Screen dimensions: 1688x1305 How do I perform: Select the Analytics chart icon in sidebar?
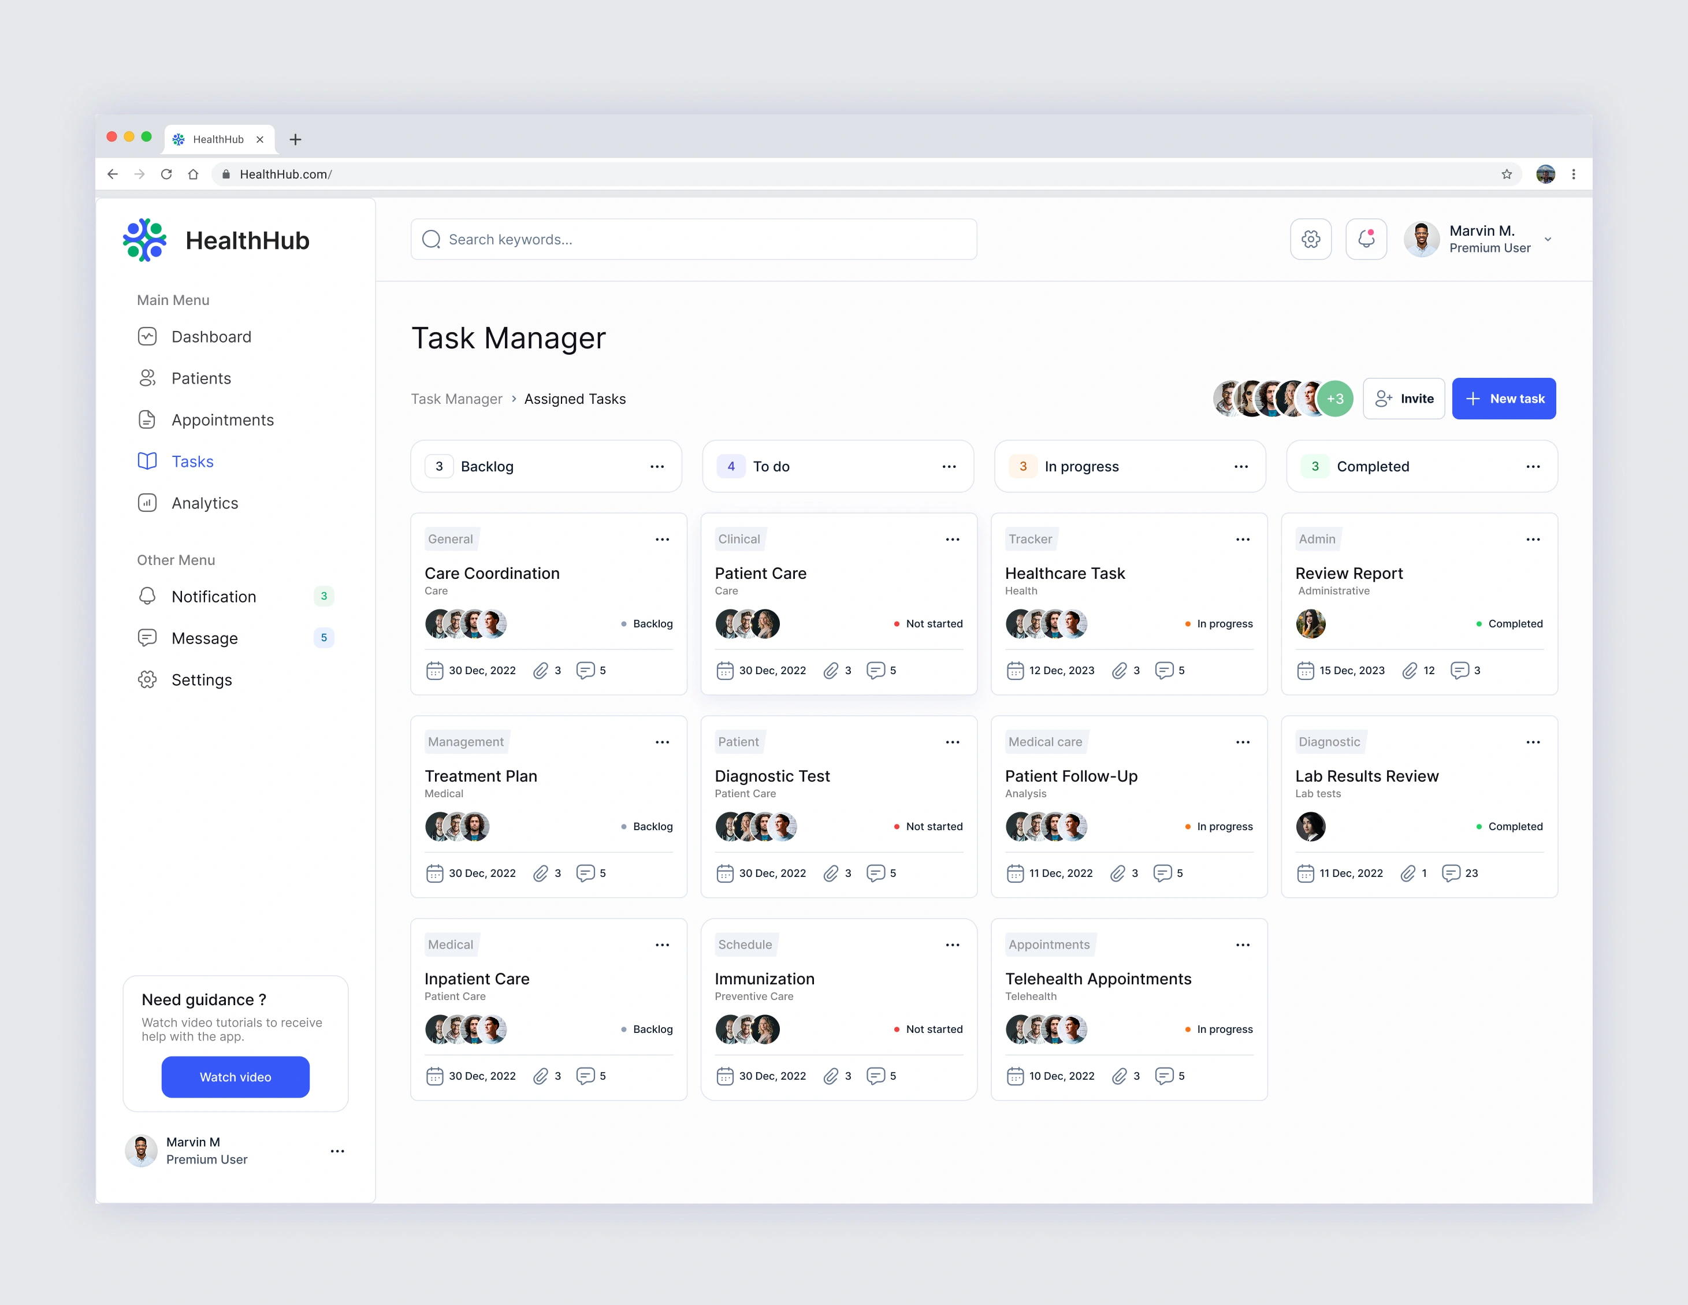(147, 503)
